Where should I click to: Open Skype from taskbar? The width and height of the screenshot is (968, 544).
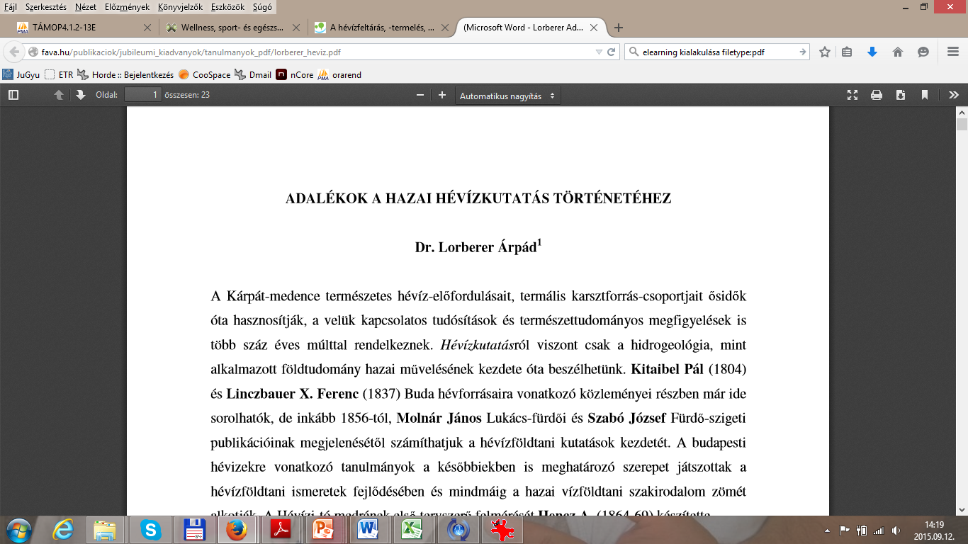coord(150,529)
